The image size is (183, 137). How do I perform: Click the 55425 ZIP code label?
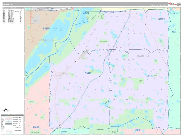[x=46, y=29]
